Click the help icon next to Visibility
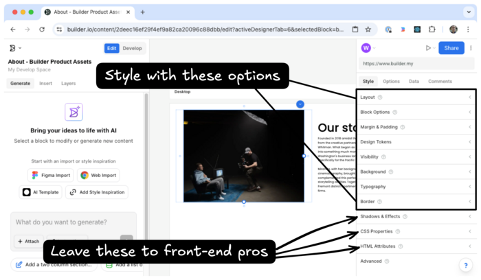This screenshot has height=280, width=481. pyautogui.click(x=383, y=157)
